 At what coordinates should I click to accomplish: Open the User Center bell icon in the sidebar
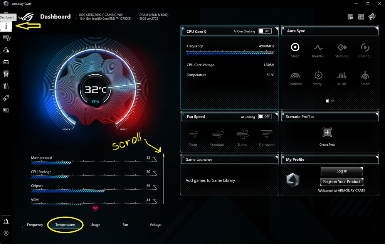tap(6, 221)
